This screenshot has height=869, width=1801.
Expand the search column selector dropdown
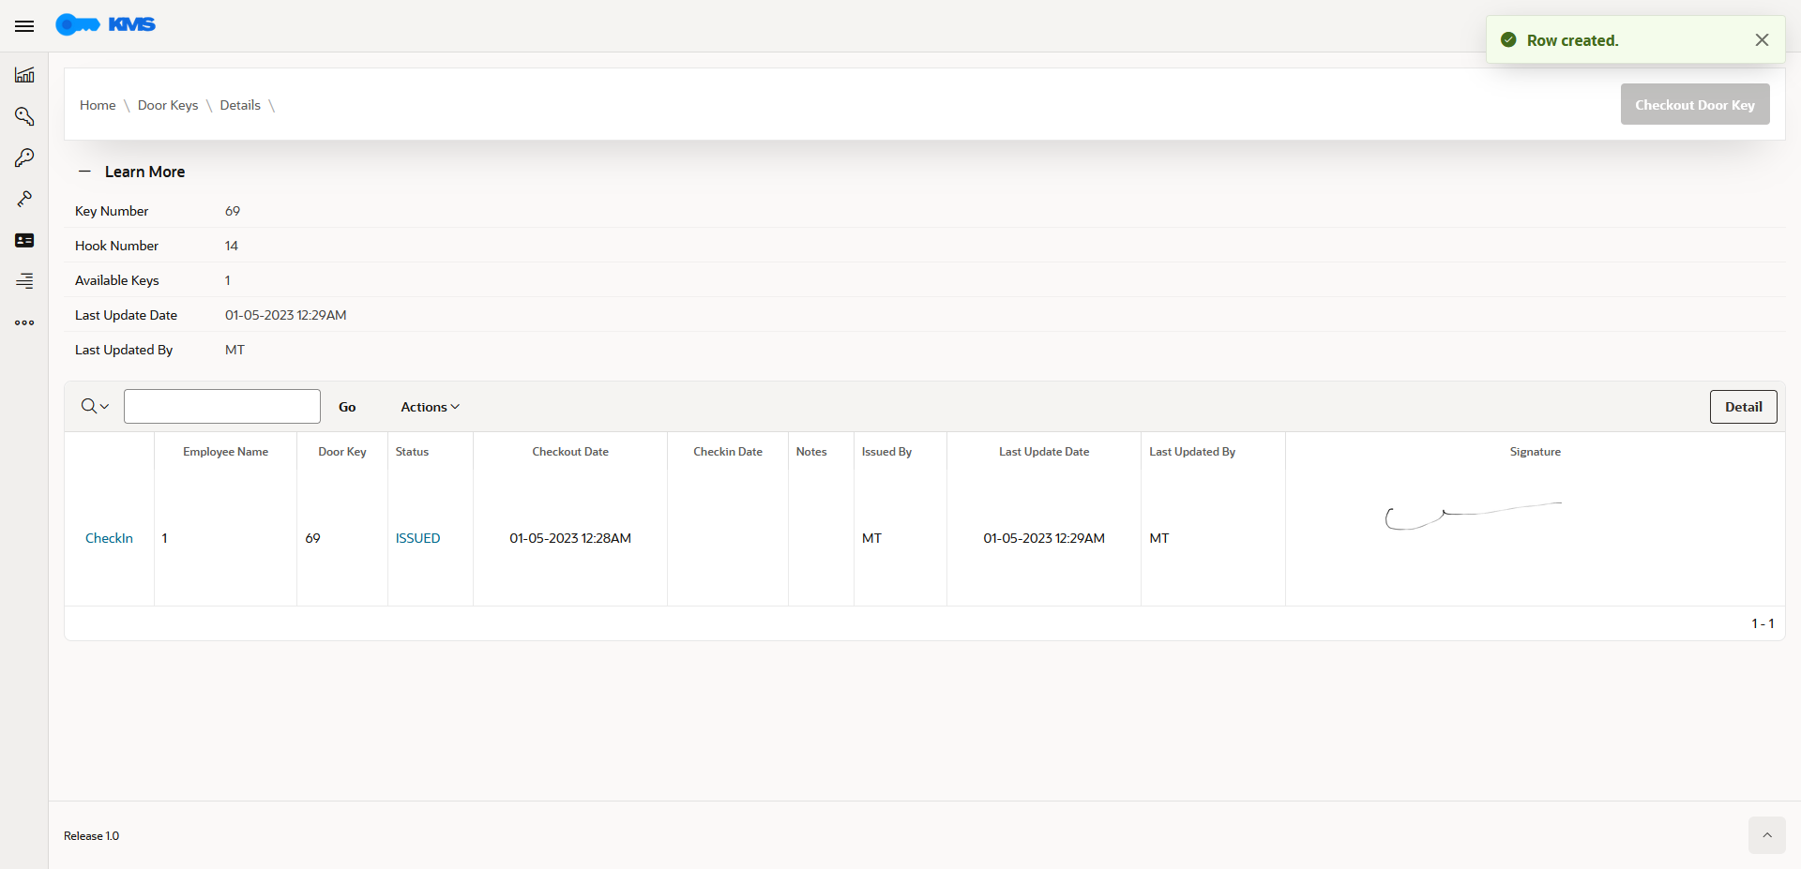(95, 407)
